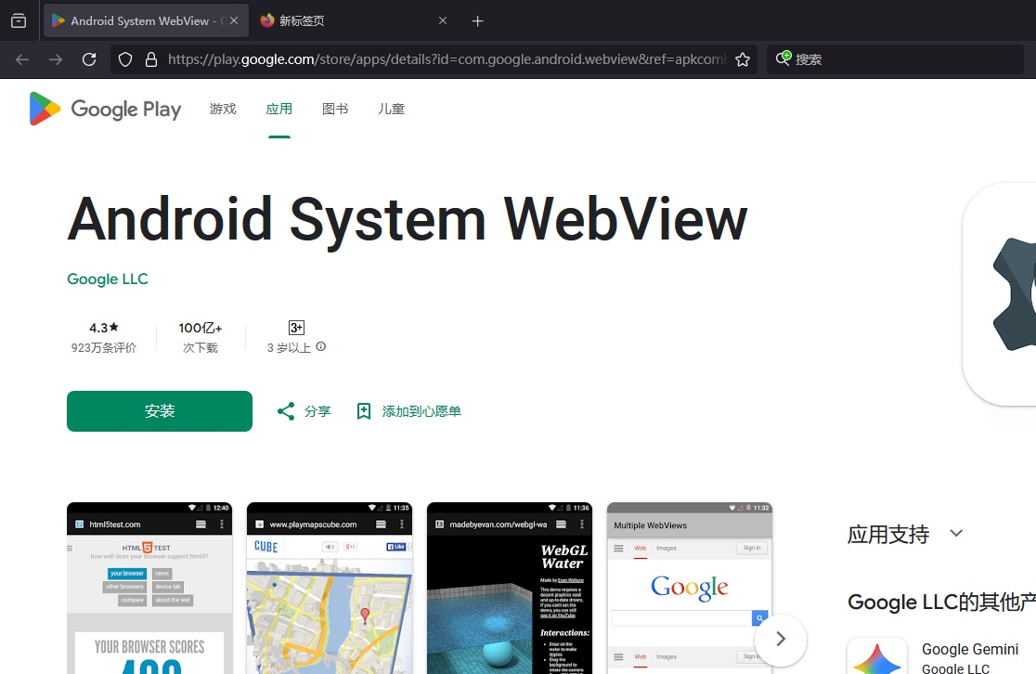Image resolution: width=1036 pixels, height=674 pixels.
Task: Click the Google Play logo
Action: (x=105, y=109)
